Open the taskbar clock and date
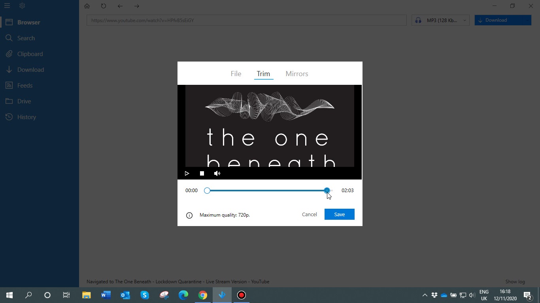Viewport: 540px width, 303px height. coord(505,295)
